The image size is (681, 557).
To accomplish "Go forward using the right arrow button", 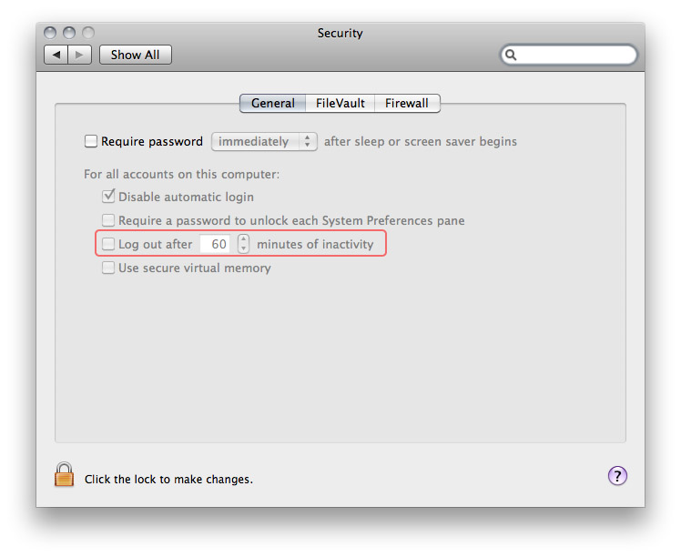I will (x=79, y=56).
